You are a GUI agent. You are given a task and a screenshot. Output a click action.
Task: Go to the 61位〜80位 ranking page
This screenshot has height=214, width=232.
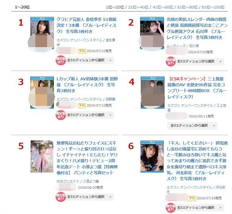click(188, 7)
